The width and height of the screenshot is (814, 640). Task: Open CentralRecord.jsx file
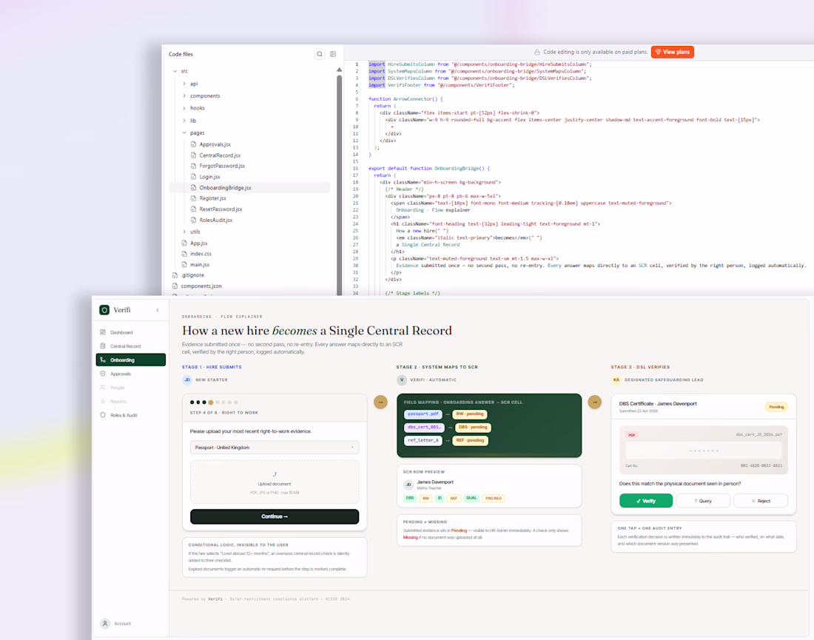[220, 155]
